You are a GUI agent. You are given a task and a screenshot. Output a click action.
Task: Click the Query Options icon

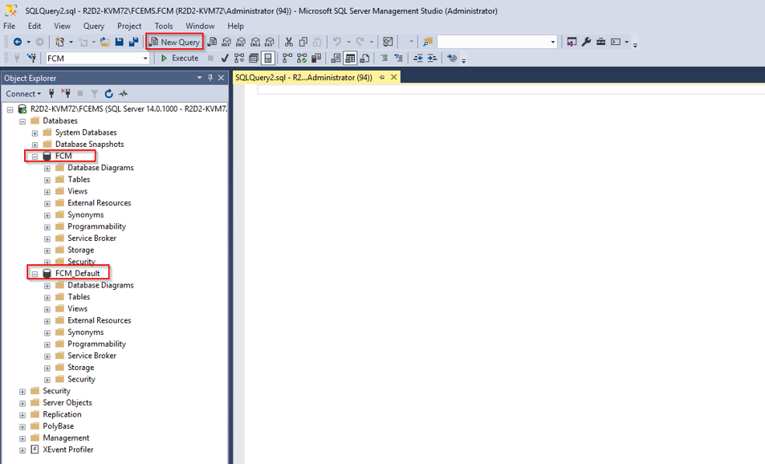point(253,58)
